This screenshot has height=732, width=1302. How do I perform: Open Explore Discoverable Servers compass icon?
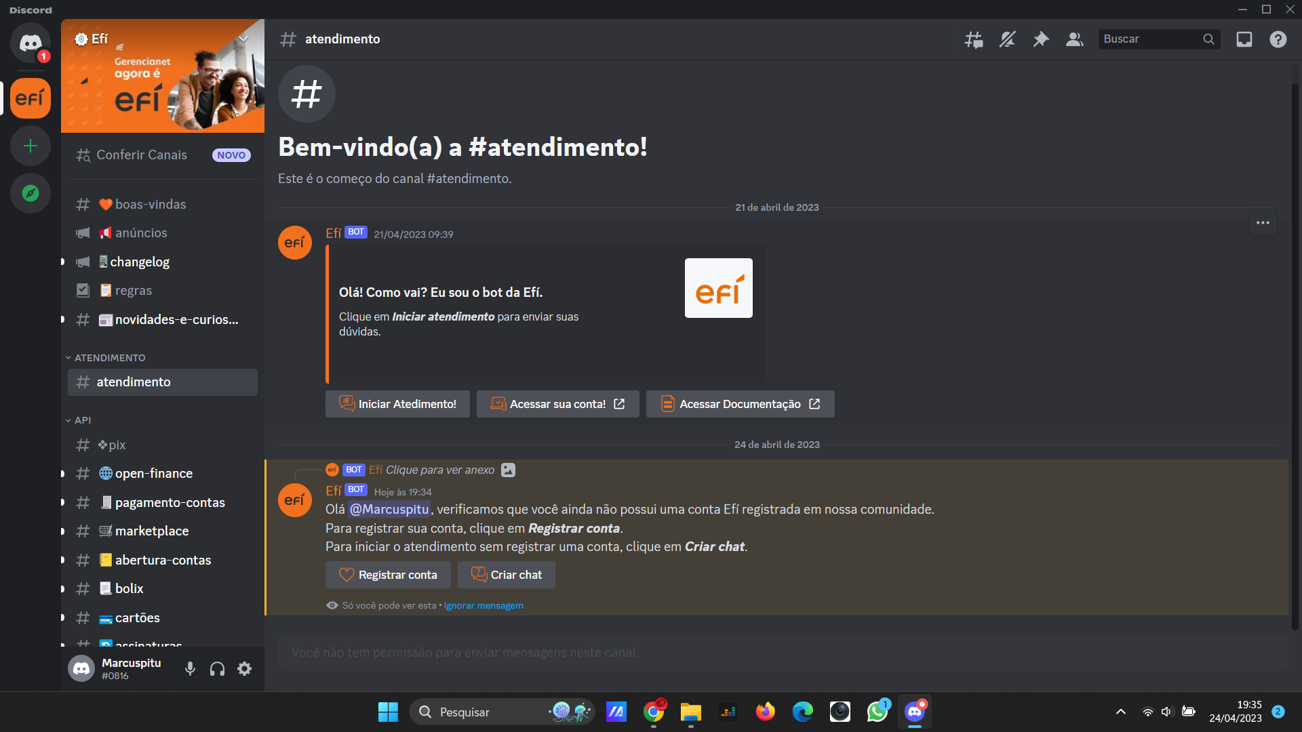tap(31, 193)
